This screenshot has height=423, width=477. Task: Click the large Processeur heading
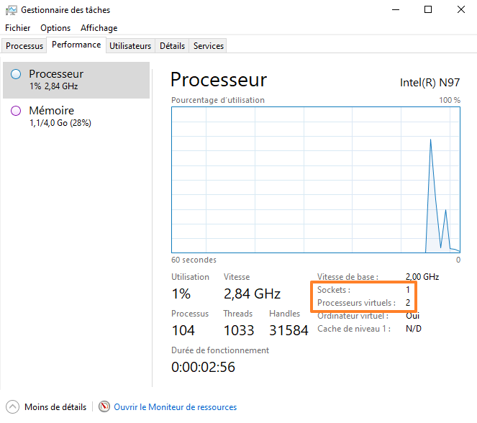coord(219,80)
